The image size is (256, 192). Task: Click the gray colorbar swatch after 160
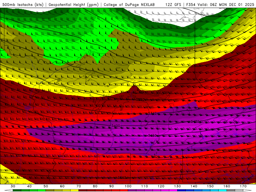pos(231,190)
